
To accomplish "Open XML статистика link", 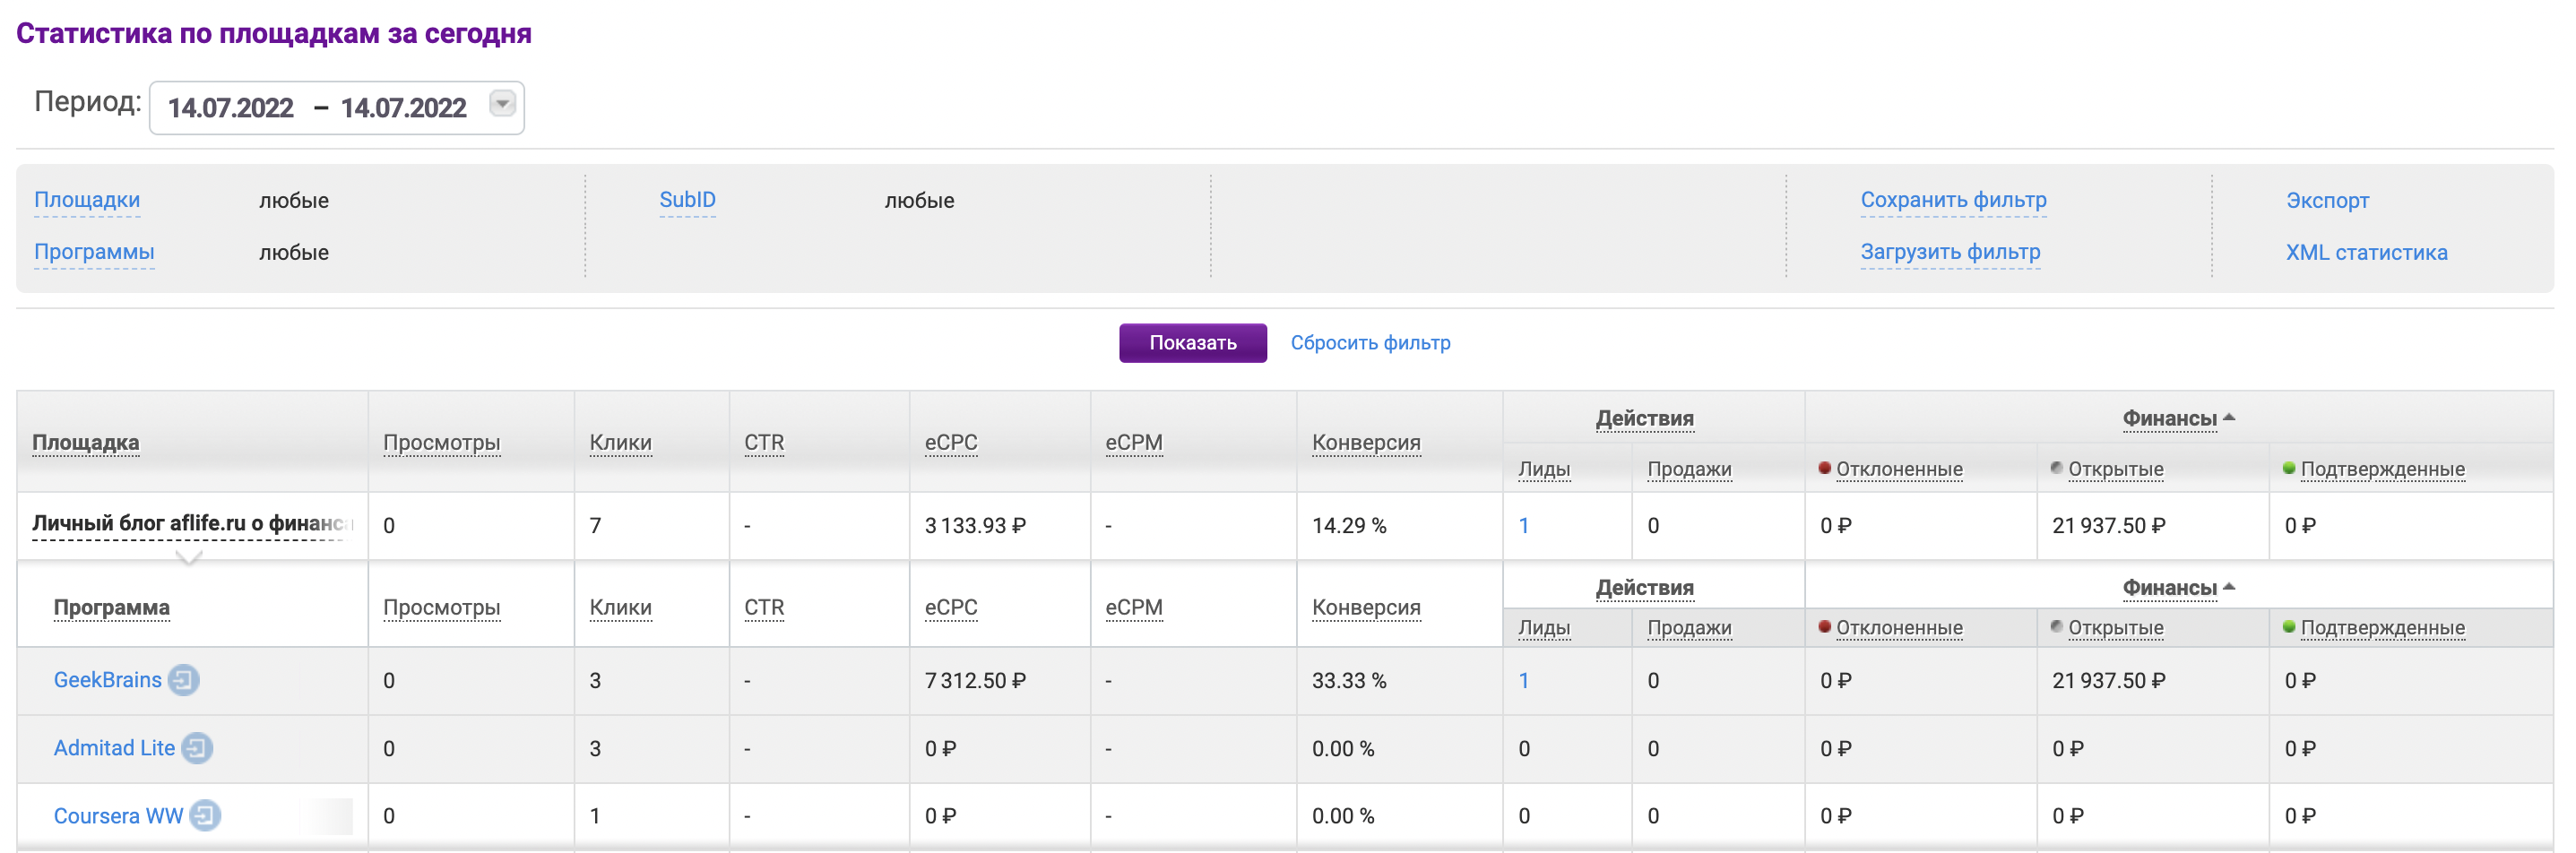I will coord(2365,252).
